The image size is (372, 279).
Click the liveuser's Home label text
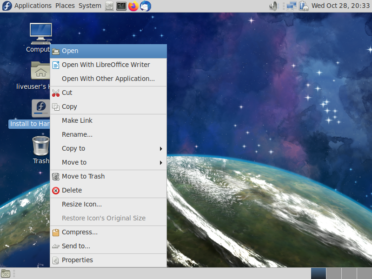coord(33,86)
